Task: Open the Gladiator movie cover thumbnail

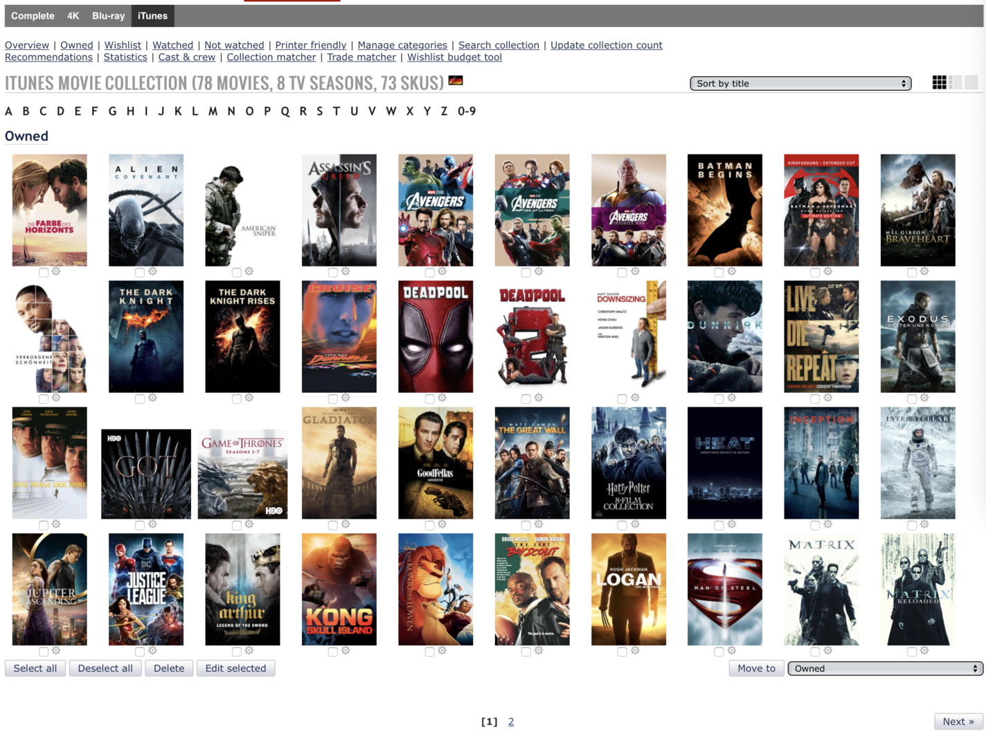Action: (x=339, y=463)
